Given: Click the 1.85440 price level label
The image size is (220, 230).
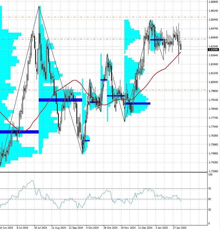Looking at the screenshot, I should click(x=213, y=20).
